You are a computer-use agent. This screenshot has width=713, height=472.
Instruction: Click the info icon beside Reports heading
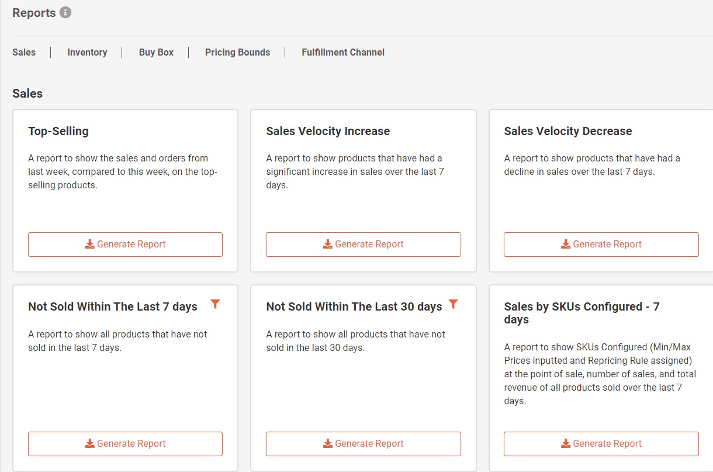point(65,12)
